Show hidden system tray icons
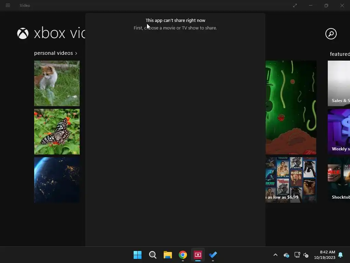This screenshot has width=350, height=263. pyautogui.click(x=275, y=255)
